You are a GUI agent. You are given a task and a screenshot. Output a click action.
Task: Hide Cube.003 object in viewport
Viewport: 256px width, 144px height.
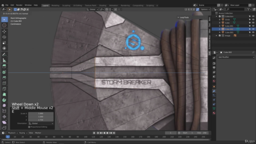253,32
